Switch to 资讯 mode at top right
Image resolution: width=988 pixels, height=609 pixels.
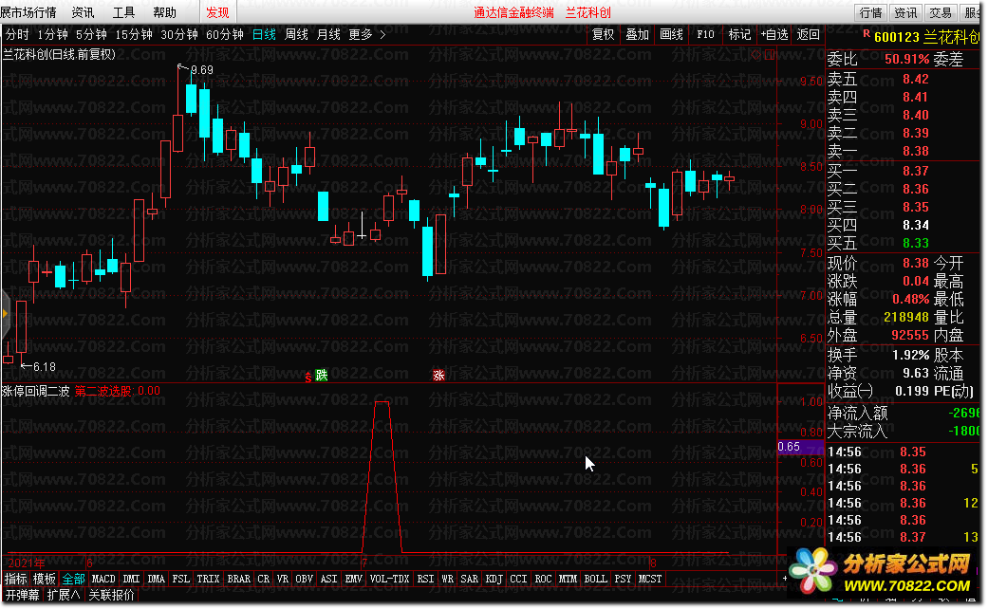click(x=905, y=12)
